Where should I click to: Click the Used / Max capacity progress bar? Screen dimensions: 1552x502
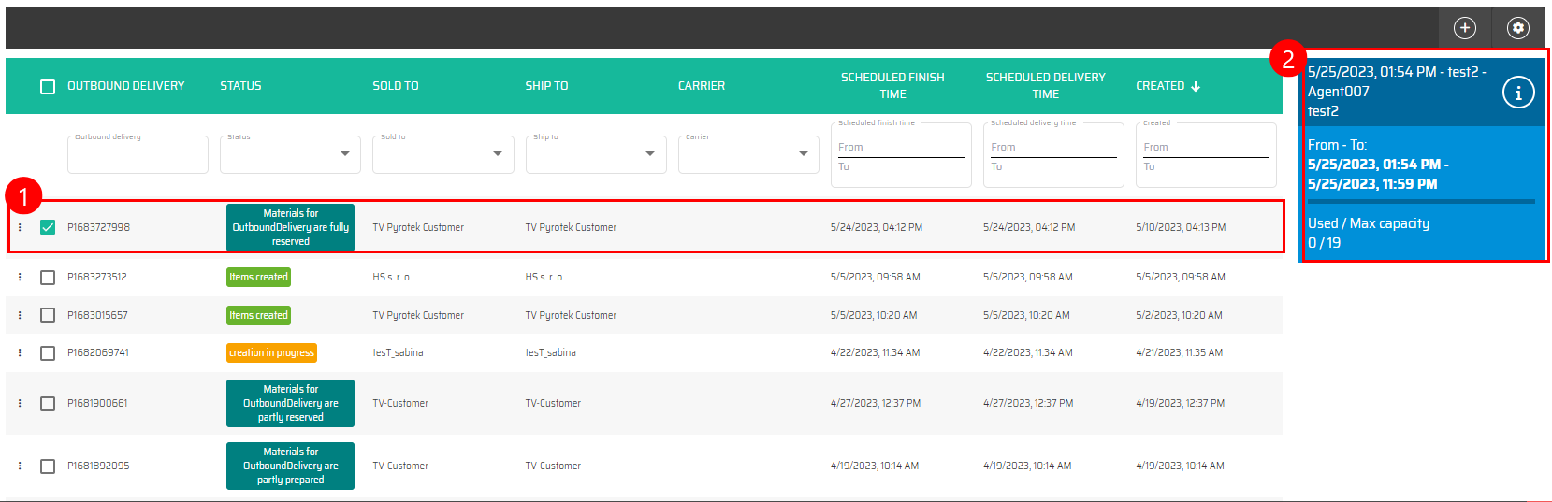[1421, 201]
